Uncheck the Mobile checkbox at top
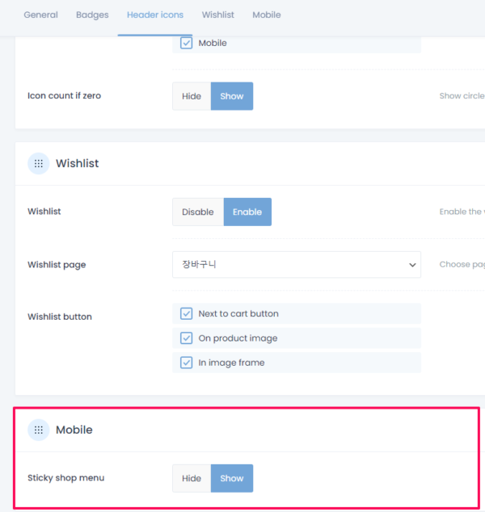 [186, 43]
